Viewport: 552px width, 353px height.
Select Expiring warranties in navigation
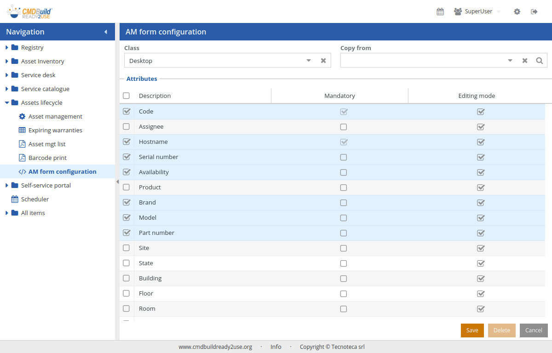[x=55, y=130]
